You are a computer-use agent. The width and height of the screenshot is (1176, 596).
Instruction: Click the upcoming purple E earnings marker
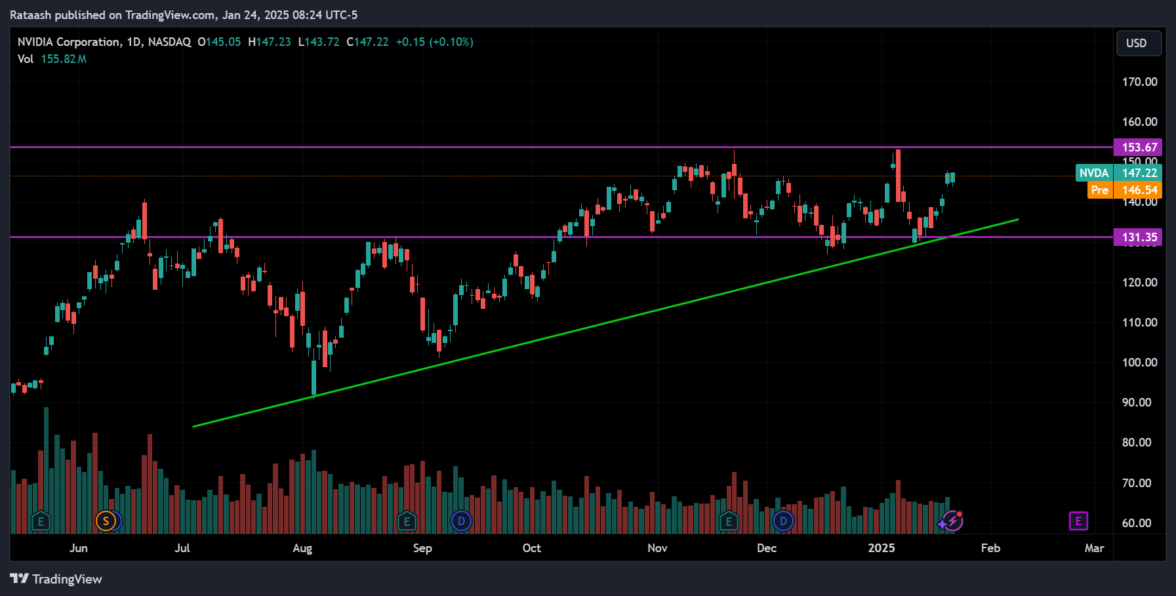pos(1078,521)
